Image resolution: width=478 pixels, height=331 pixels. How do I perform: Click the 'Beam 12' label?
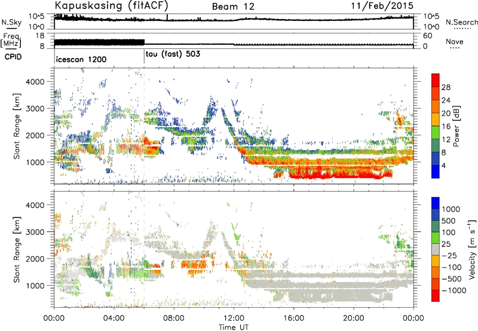coord(233,7)
